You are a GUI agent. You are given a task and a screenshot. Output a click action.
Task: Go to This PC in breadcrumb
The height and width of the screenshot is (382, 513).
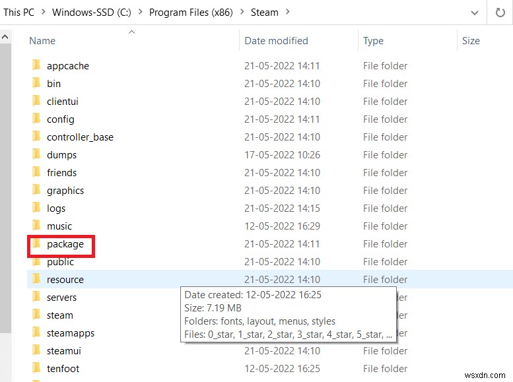pos(18,13)
